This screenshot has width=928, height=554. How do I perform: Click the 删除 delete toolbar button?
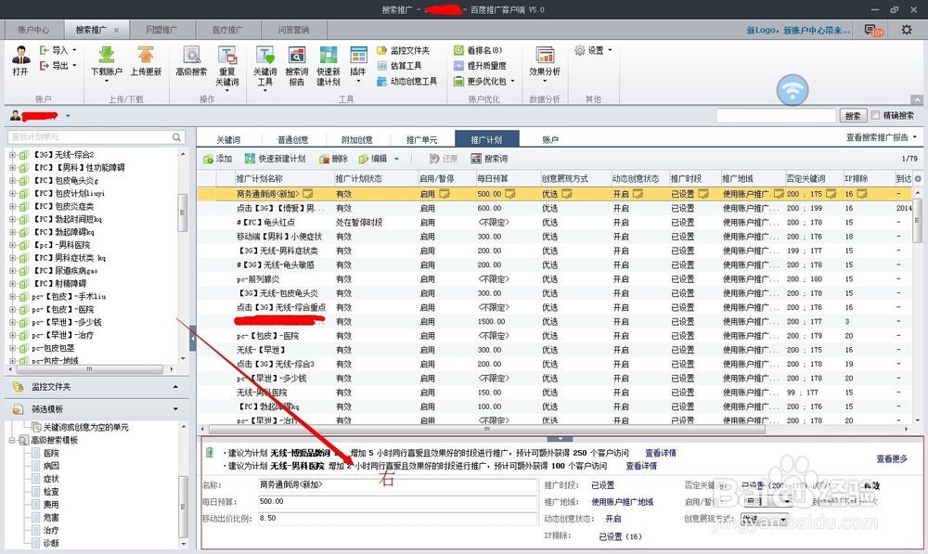(x=333, y=159)
